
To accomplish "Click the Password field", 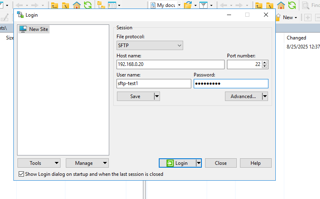I will [x=231, y=84].
